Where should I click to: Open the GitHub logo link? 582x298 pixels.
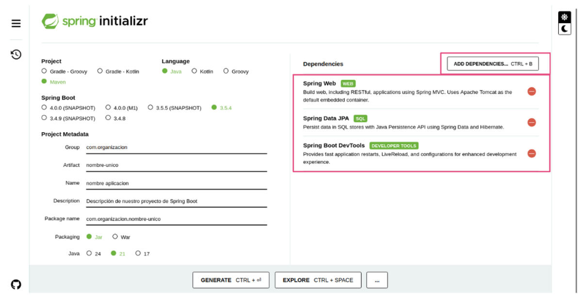point(16,284)
